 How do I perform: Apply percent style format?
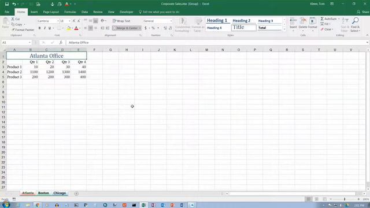click(153, 28)
